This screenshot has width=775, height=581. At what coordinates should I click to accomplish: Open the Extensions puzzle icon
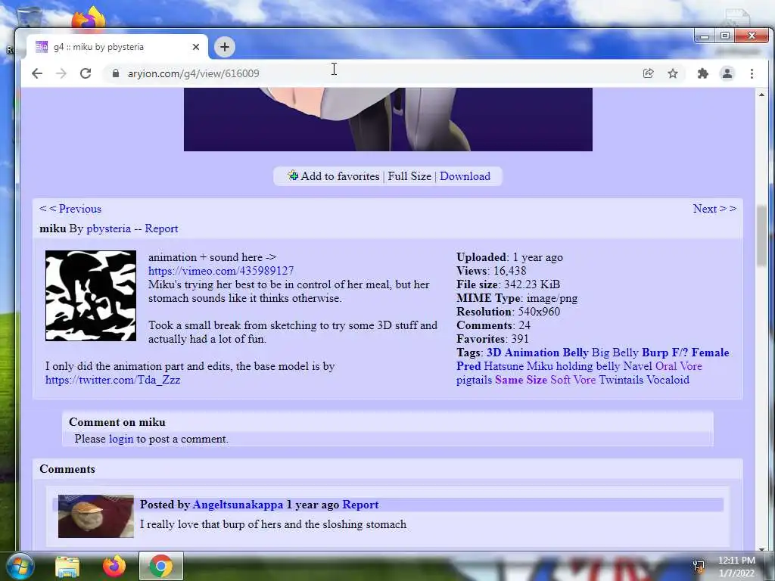click(702, 73)
